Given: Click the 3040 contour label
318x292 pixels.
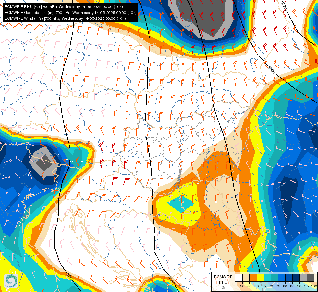Looking at the screenshot, I should point(172,280).
